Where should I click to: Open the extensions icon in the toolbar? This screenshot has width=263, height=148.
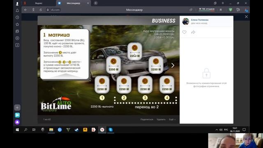238,10
